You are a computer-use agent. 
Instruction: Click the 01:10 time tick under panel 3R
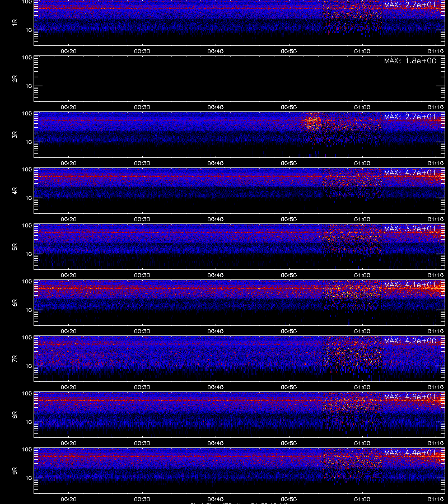[436, 164]
